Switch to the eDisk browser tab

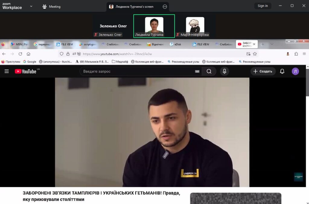[176, 44]
